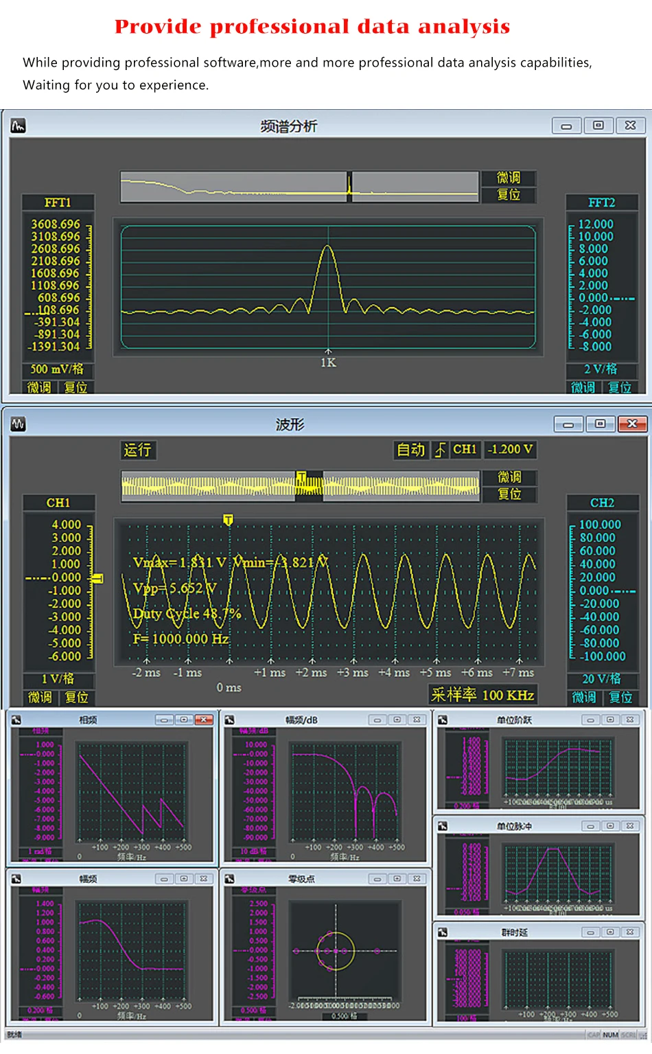The height and width of the screenshot is (1054, 652).
Task: Select the CH2 channel header
Action: pos(602,503)
